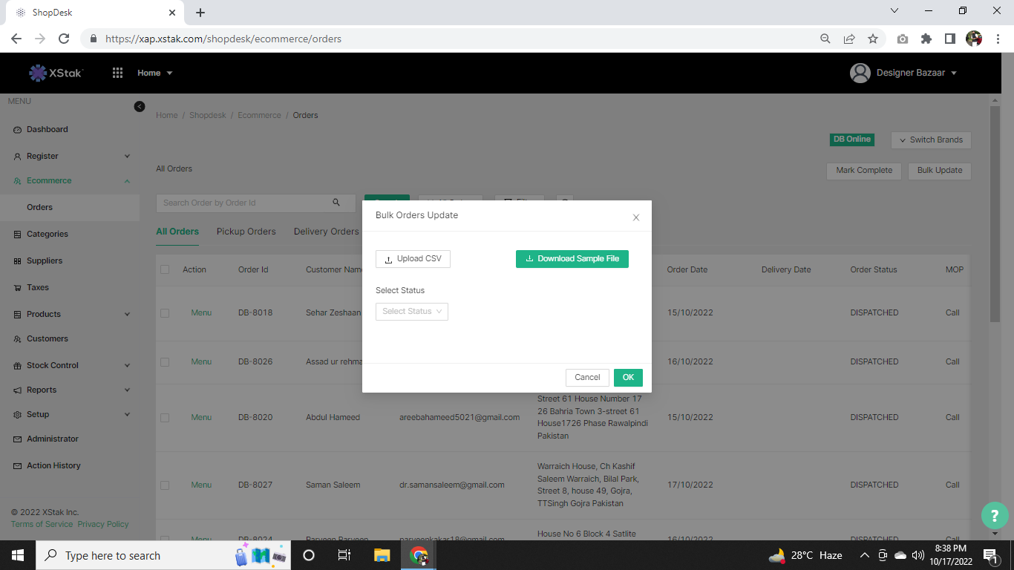Open Action History in the sidebar

coord(53,465)
